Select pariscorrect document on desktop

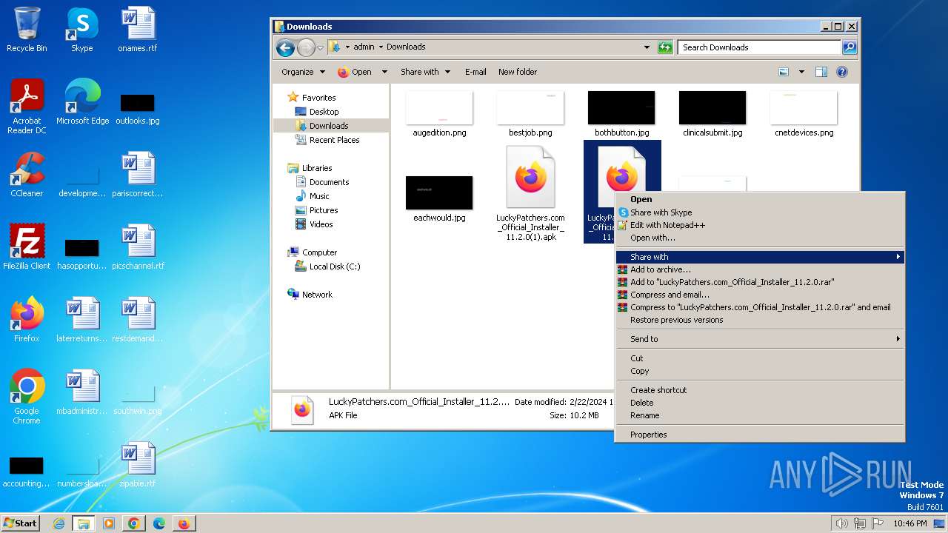tap(138, 175)
